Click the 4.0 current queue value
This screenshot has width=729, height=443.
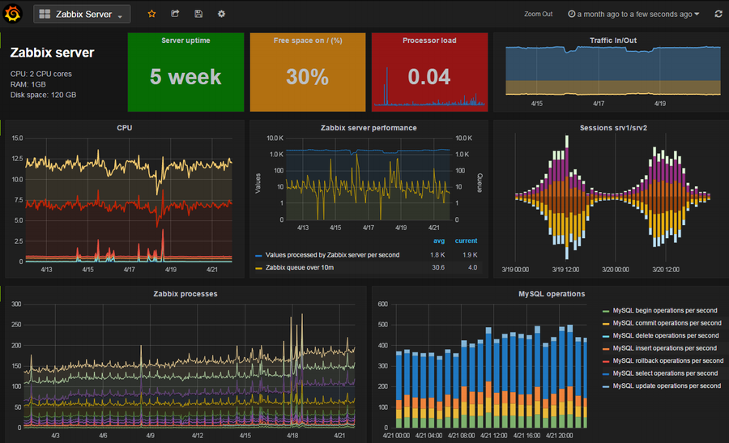472,267
